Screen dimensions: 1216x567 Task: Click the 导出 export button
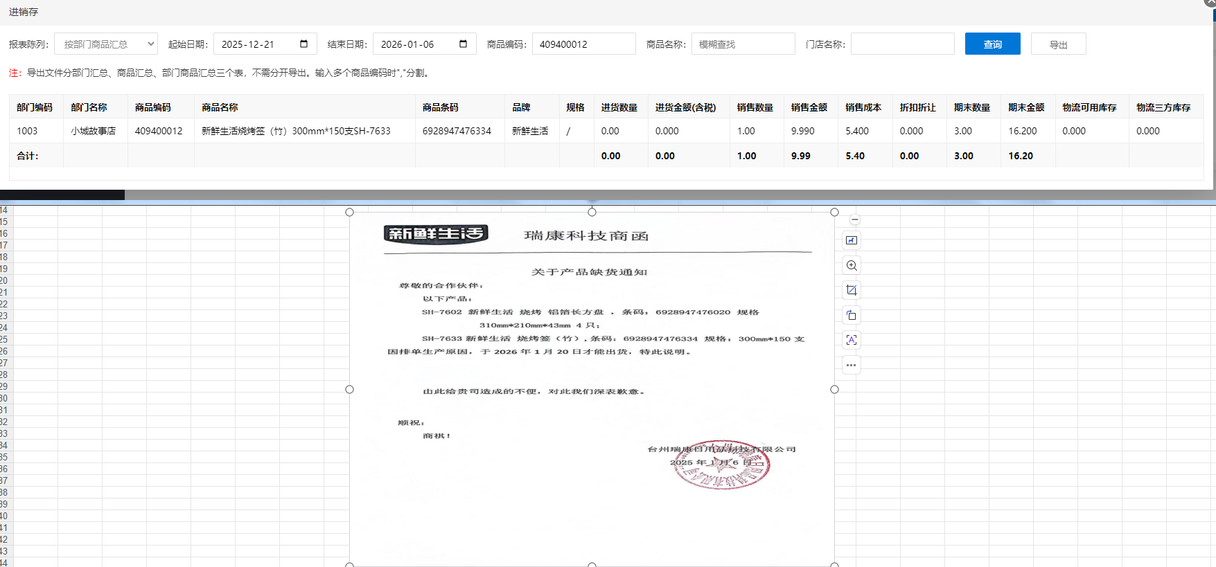[1058, 44]
